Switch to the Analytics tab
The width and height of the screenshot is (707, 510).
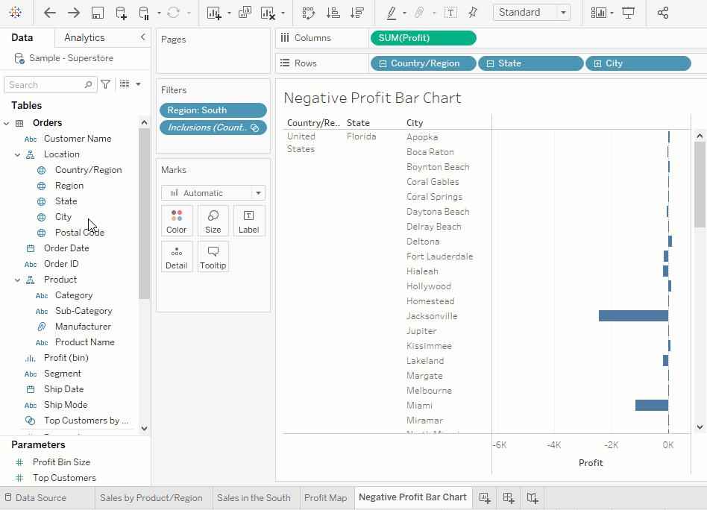[x=84, y=37]
